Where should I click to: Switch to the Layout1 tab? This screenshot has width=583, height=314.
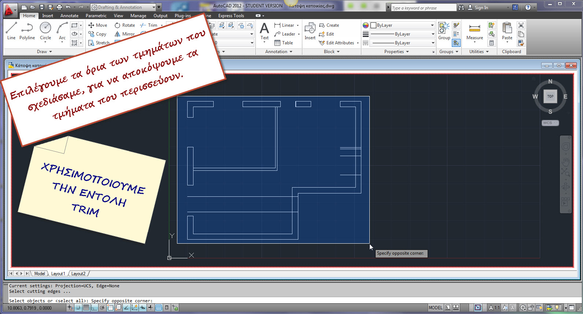[58, 274]
